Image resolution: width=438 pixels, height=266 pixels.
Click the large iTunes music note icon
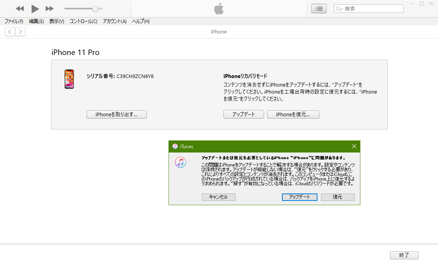click(181, 162)
